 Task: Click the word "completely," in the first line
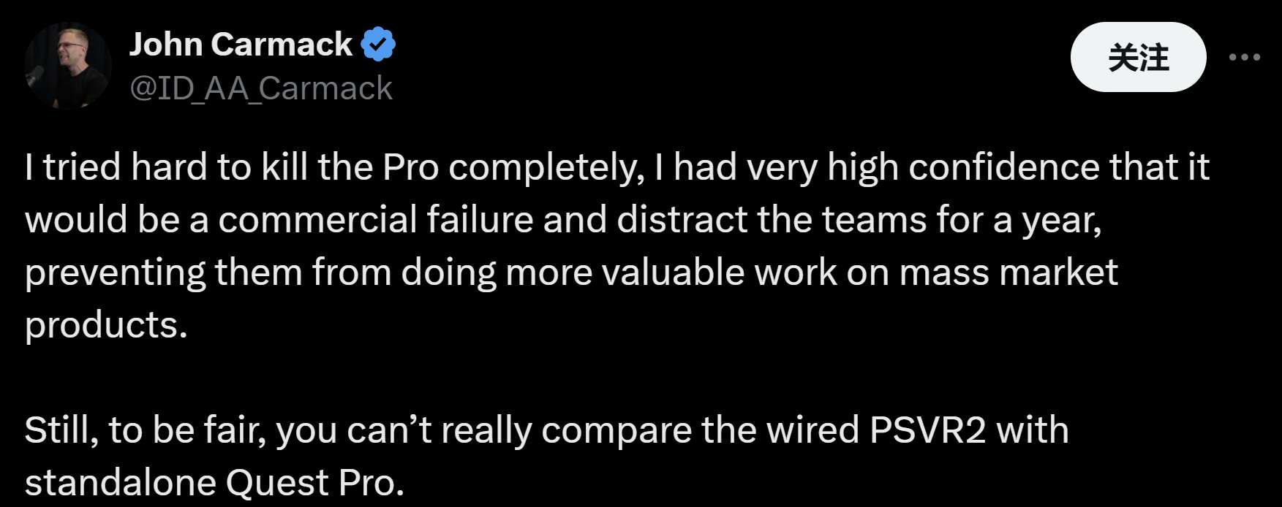coord(546,167)
